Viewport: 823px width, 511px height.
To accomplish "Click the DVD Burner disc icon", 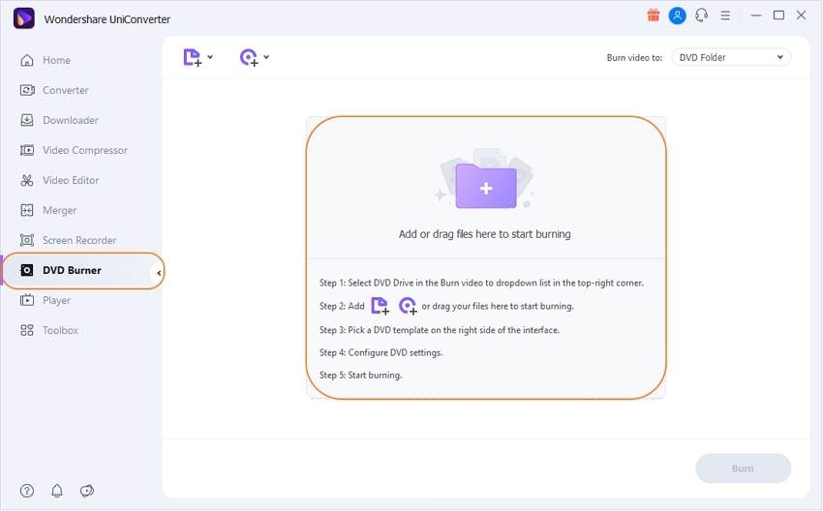I will coord(27,270).
